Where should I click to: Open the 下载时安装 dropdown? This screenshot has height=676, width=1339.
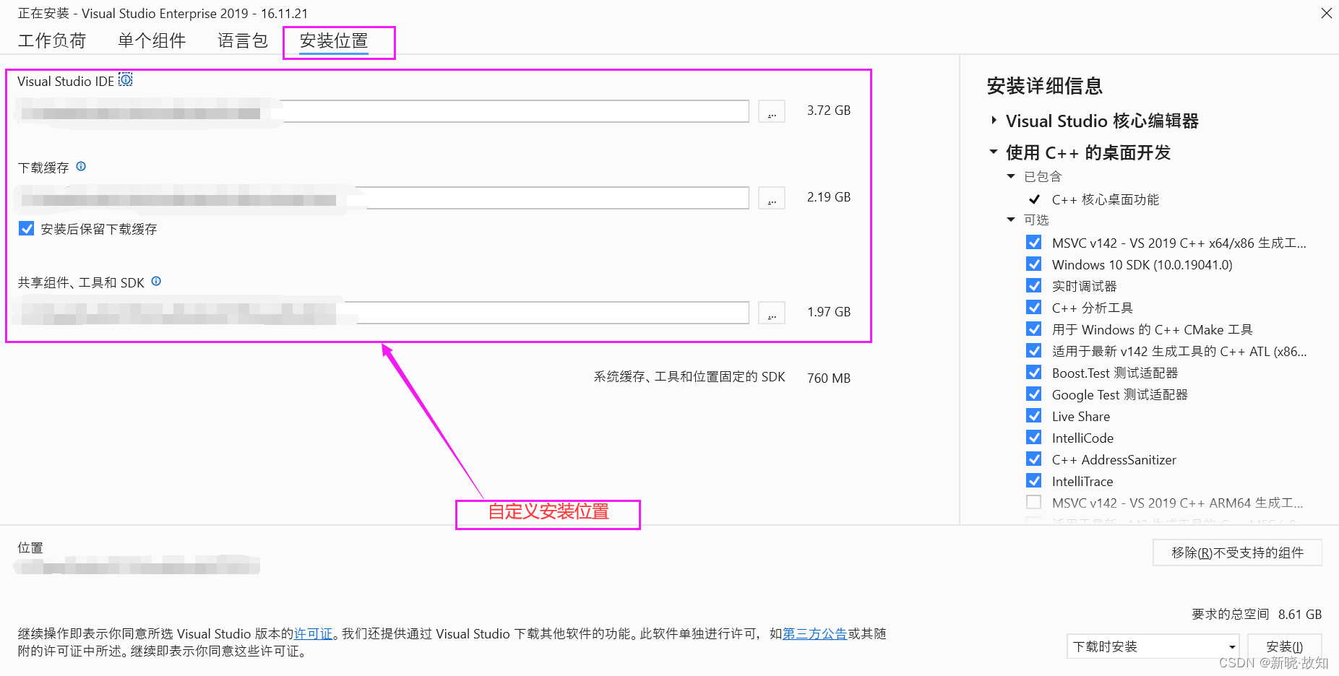(x=1153, y=646)
